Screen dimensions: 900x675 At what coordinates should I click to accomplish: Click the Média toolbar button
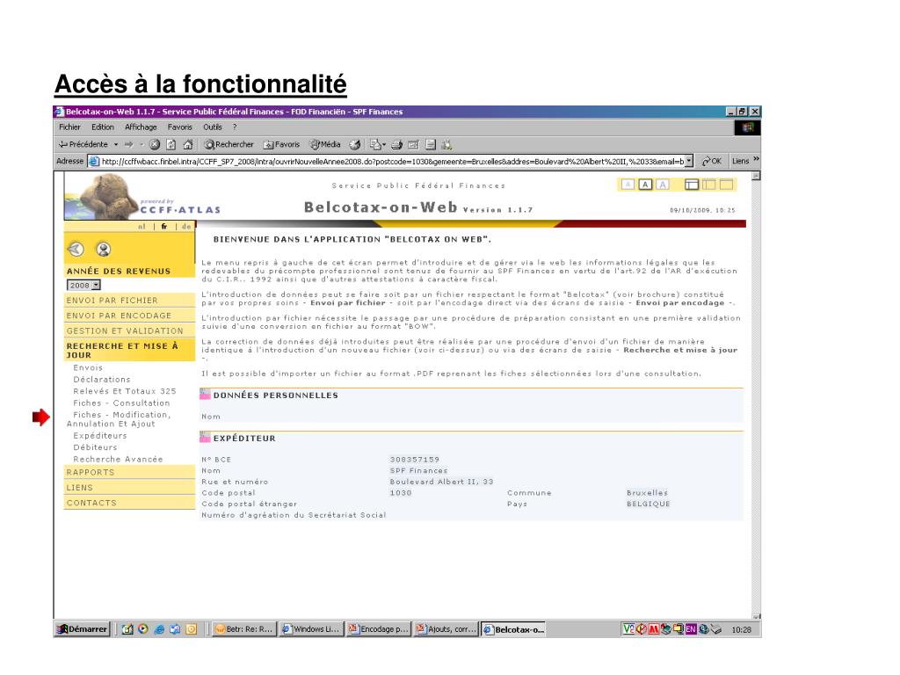tap(325, 145)
